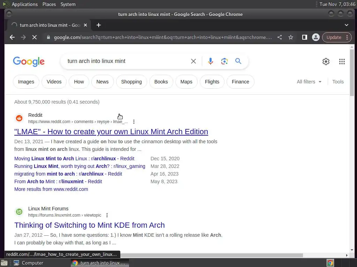
Task: Select the Finance filter chip
Action: click(241, 82)
